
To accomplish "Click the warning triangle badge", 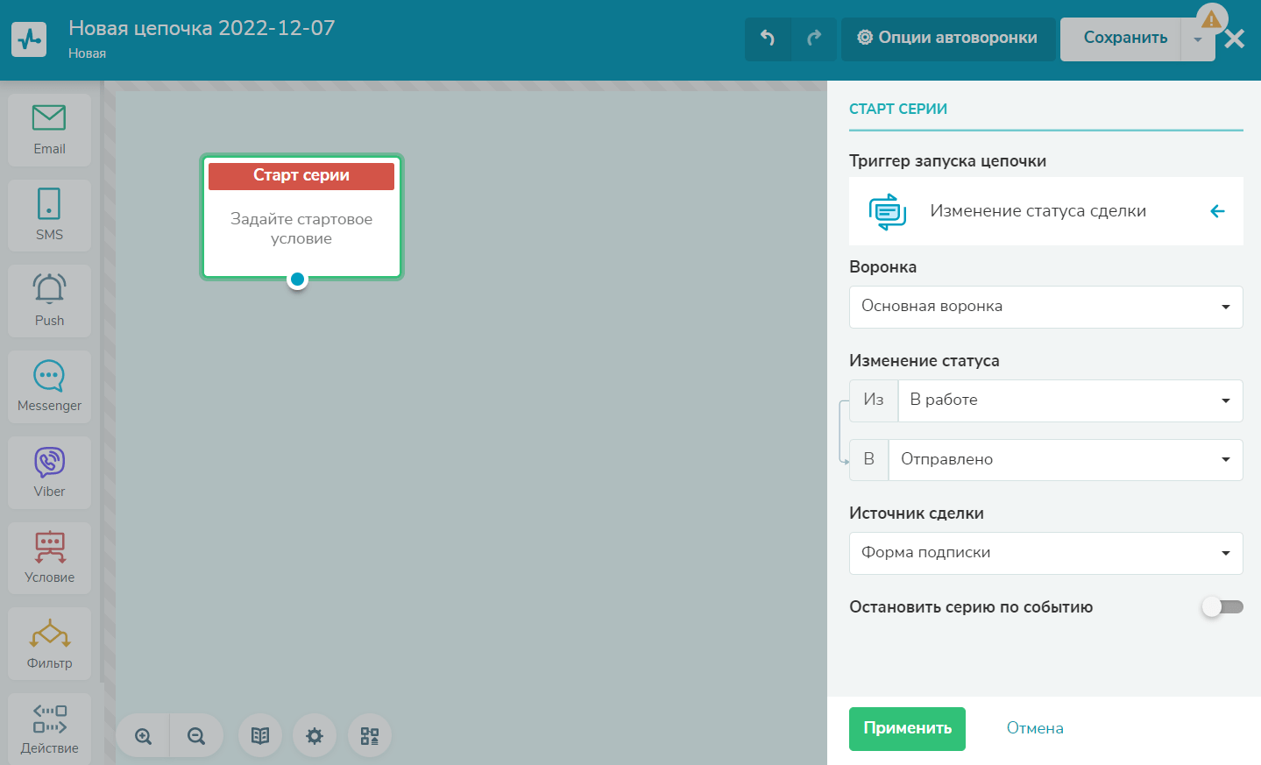I will [1211, 18].
